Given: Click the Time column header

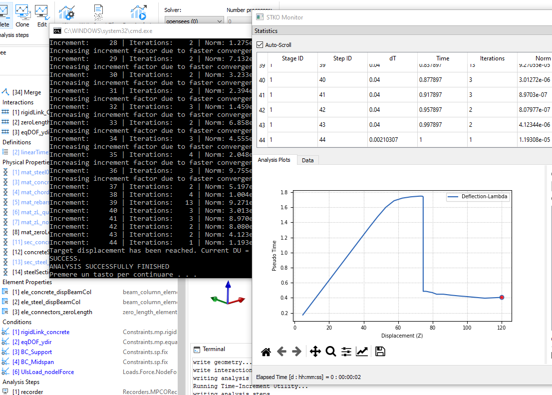Looking at the screenshot, I should pyautogui.click(x=443, y=58).
